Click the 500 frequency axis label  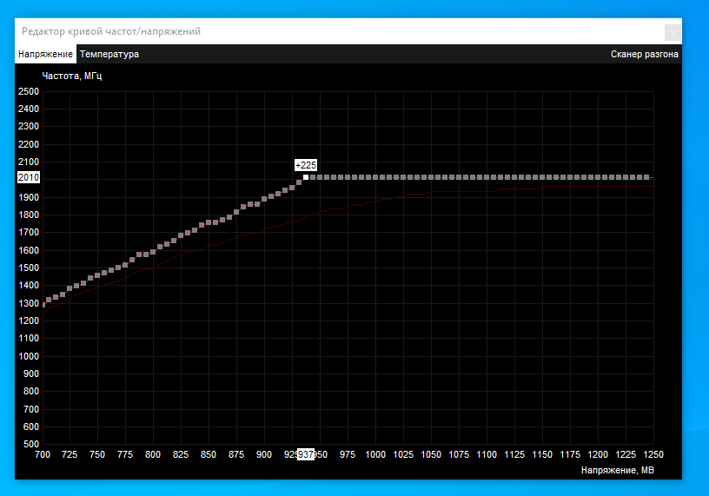(x=31, y=444)
